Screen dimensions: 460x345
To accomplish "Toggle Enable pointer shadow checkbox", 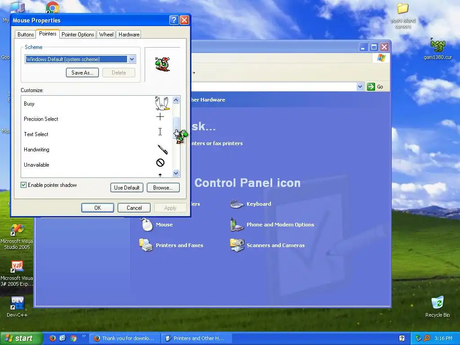I will (x=23, y=185).
